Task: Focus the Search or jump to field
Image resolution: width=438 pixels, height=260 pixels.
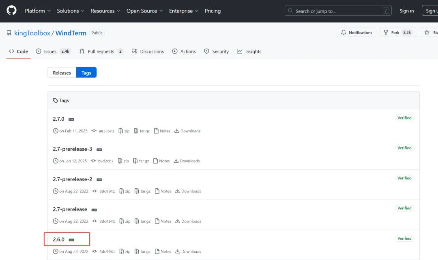Action: pos(338,11)
